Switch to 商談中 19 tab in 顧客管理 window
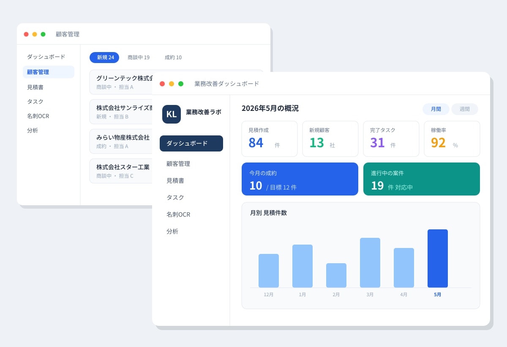Image resolution: width=507 pixels, height=347 pixels. (x=139, y=58)
